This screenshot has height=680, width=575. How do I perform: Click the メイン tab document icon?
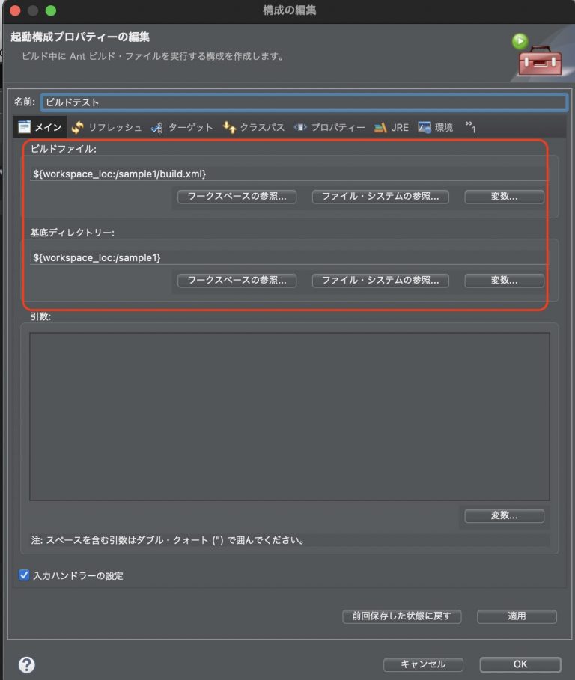24,127
